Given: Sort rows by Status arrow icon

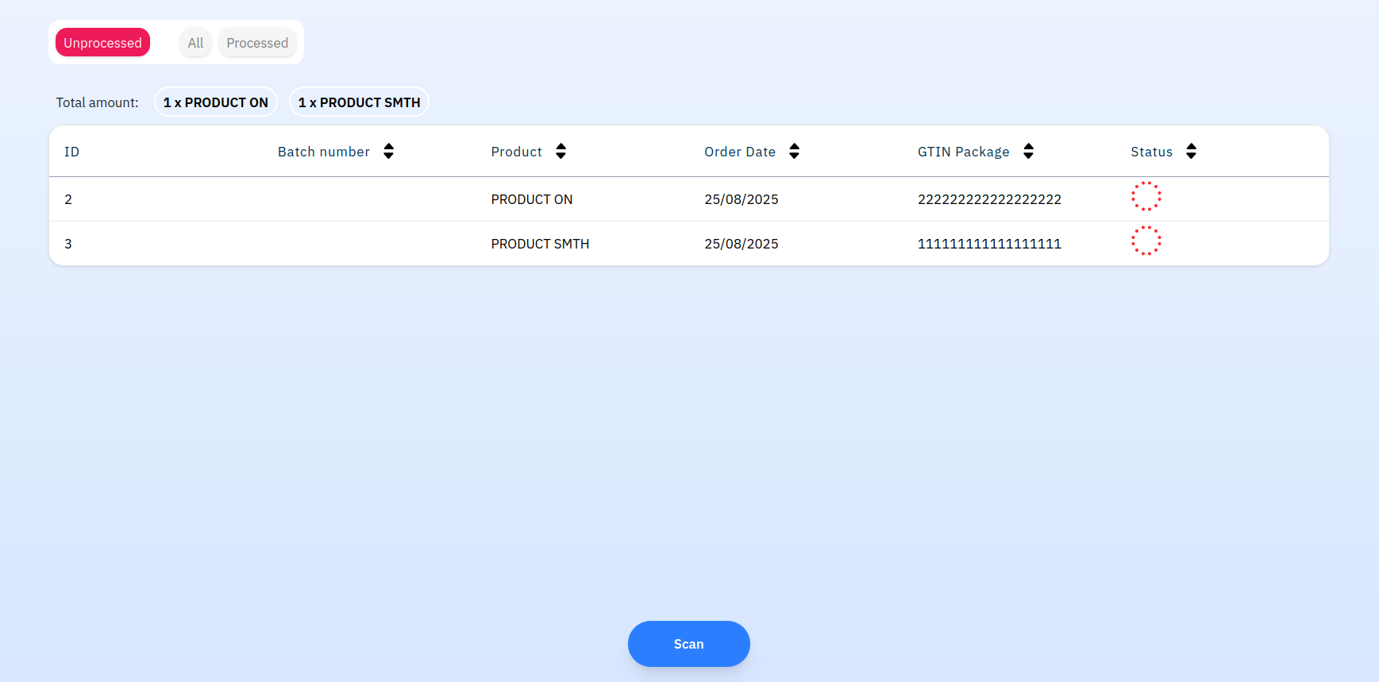Looking at the screenshot, I should 1191,152.
